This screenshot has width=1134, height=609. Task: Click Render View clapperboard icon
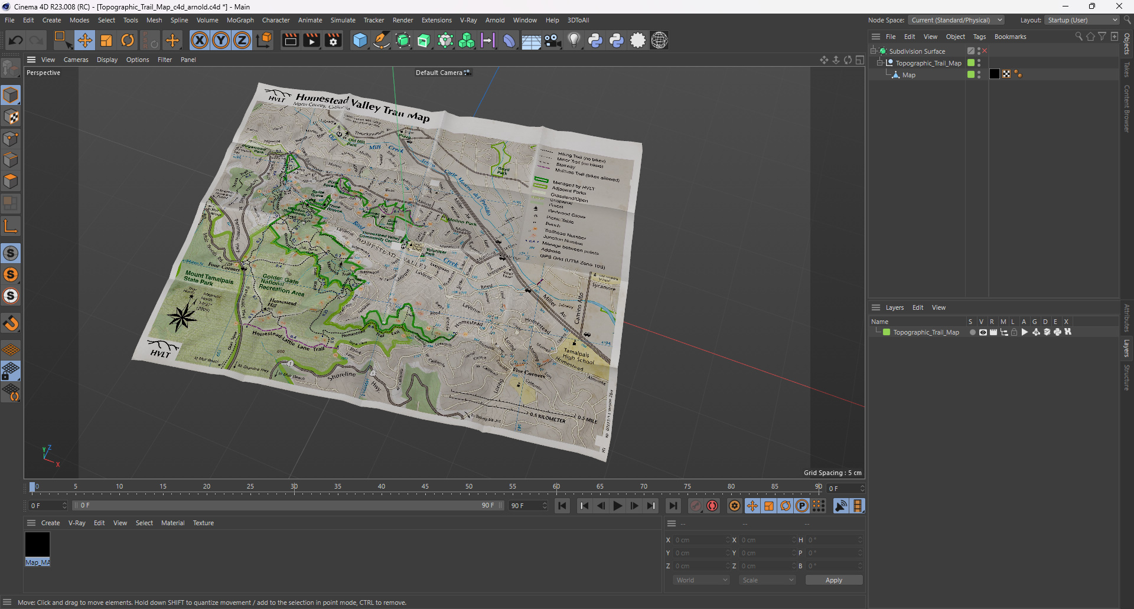point(290,40)
